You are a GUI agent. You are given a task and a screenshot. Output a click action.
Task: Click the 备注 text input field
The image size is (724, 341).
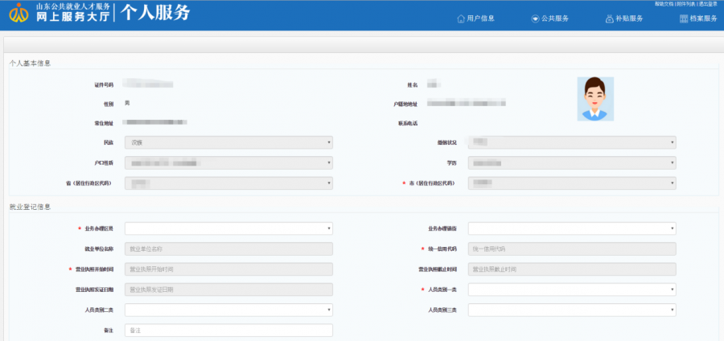coord(228,331)
